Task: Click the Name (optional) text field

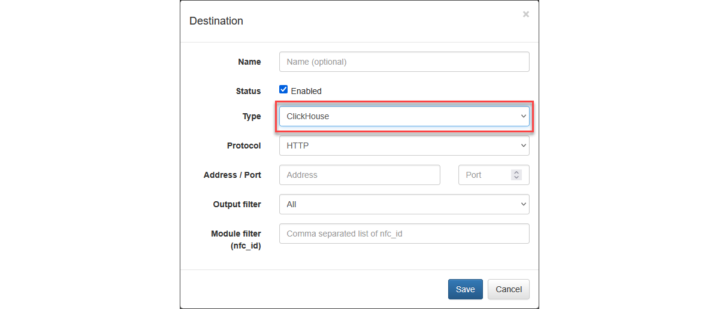Action: coord(404,62)
